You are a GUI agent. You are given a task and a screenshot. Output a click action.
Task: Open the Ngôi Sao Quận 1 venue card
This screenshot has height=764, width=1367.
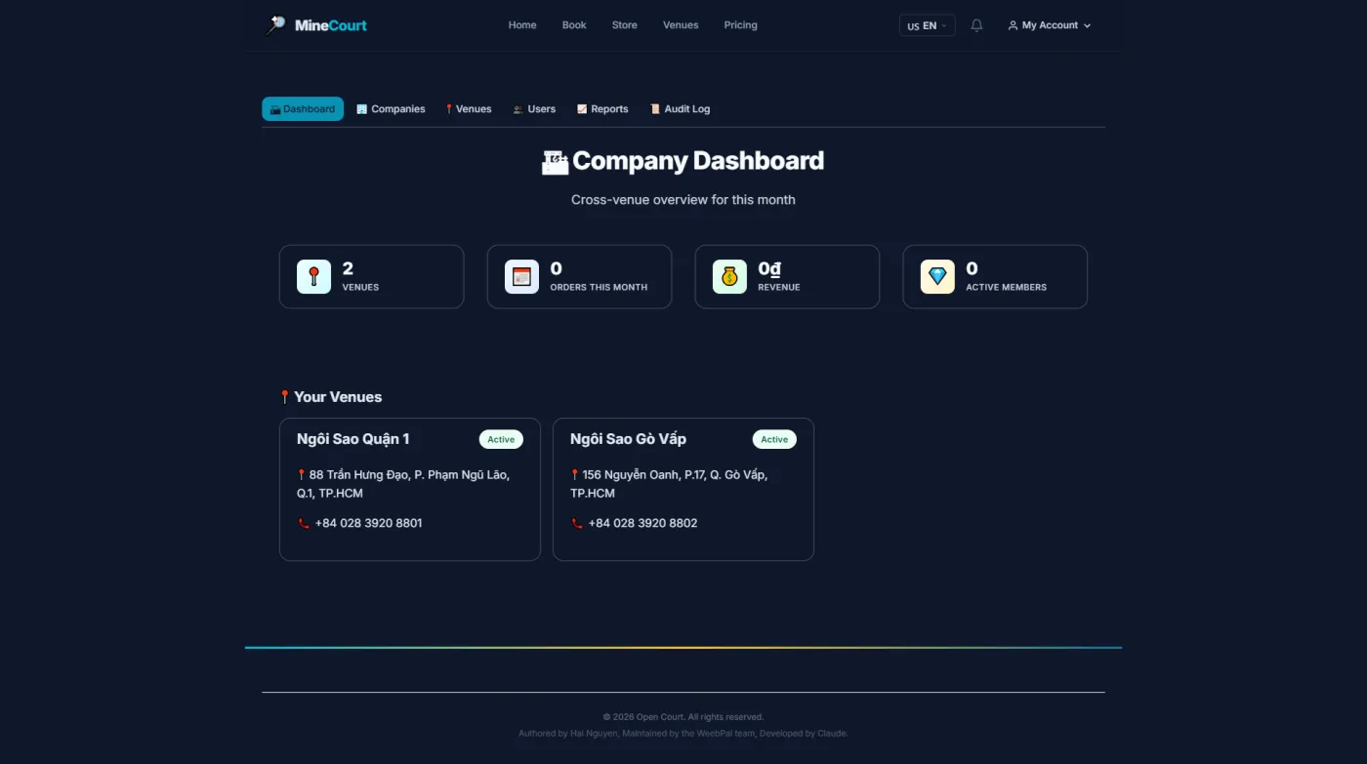[x=410, y=490]
